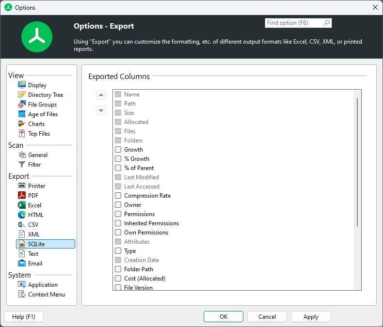
Task: Open the Email envelope icon
Action: (22, 264)
